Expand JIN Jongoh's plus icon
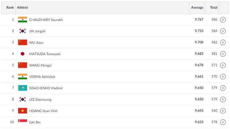The height and width of the screenshot is (129, 230). click(x=223, y=31)
